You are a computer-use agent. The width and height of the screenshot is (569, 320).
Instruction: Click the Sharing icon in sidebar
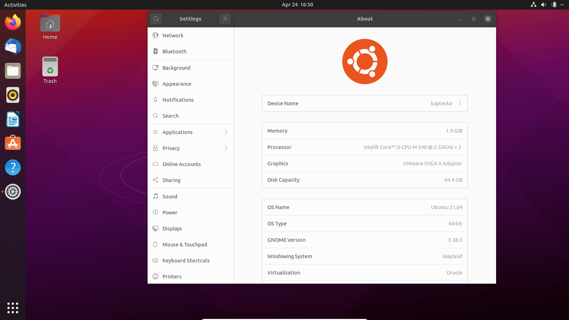[155, 180]
